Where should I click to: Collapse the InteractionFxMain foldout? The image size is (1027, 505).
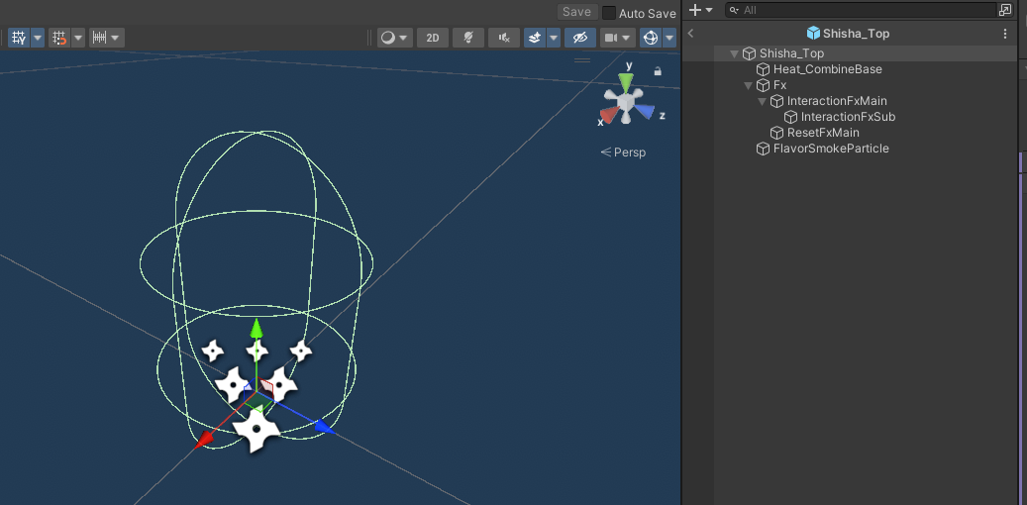[762, 102]
